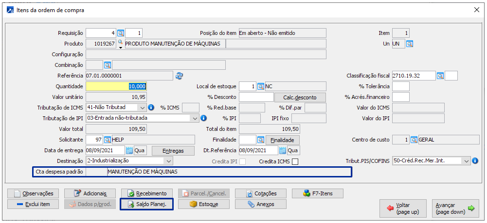Open the Dt.Referência calendar icon
Viewport: 487px width, 223px height.
coord(282,151)
